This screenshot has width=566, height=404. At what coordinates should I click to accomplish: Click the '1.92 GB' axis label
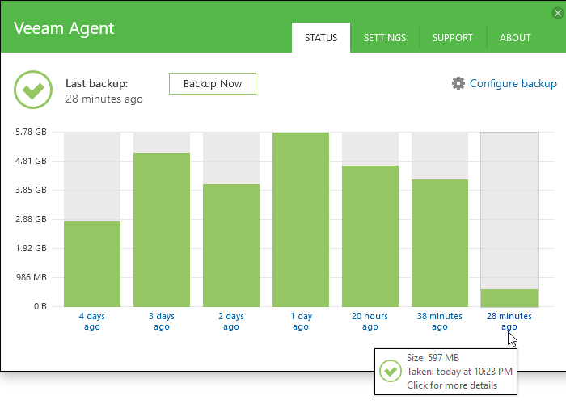click(31, 248)
